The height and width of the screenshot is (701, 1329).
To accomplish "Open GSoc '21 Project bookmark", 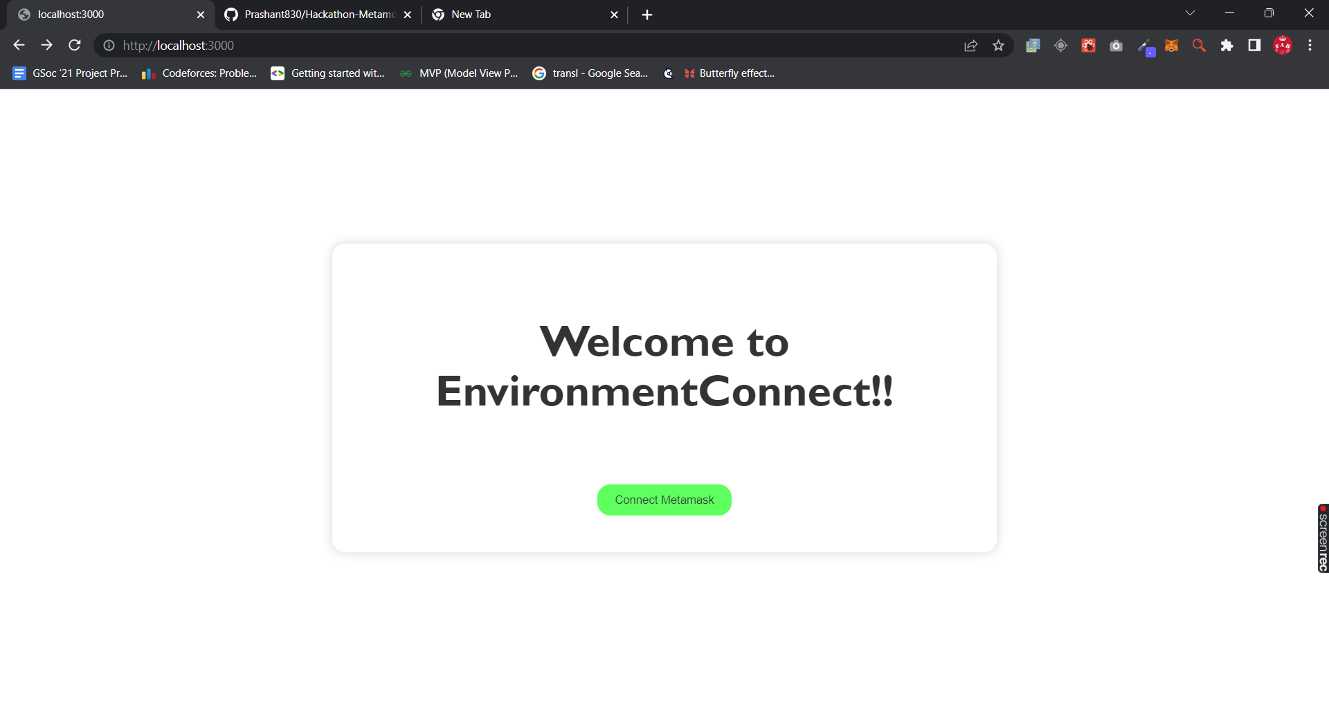I will (71, 73).
